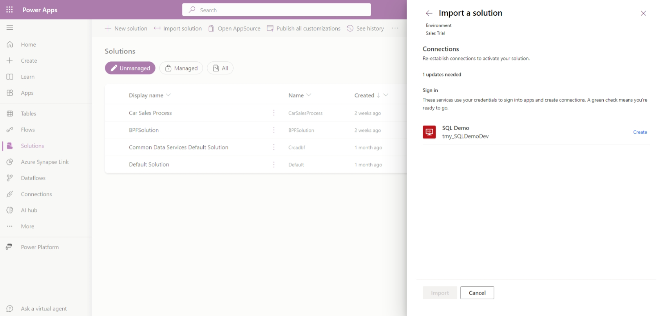Click the AI hub icon
666x316 pixels.
pyautogui.click(x=10, y=210)
